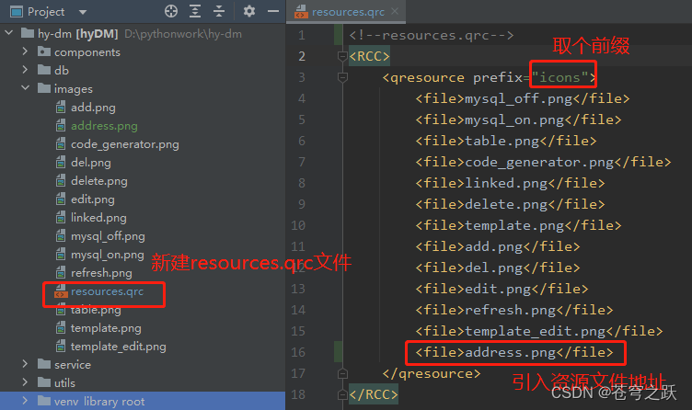Click the linked.png file entry in editor

510,183
